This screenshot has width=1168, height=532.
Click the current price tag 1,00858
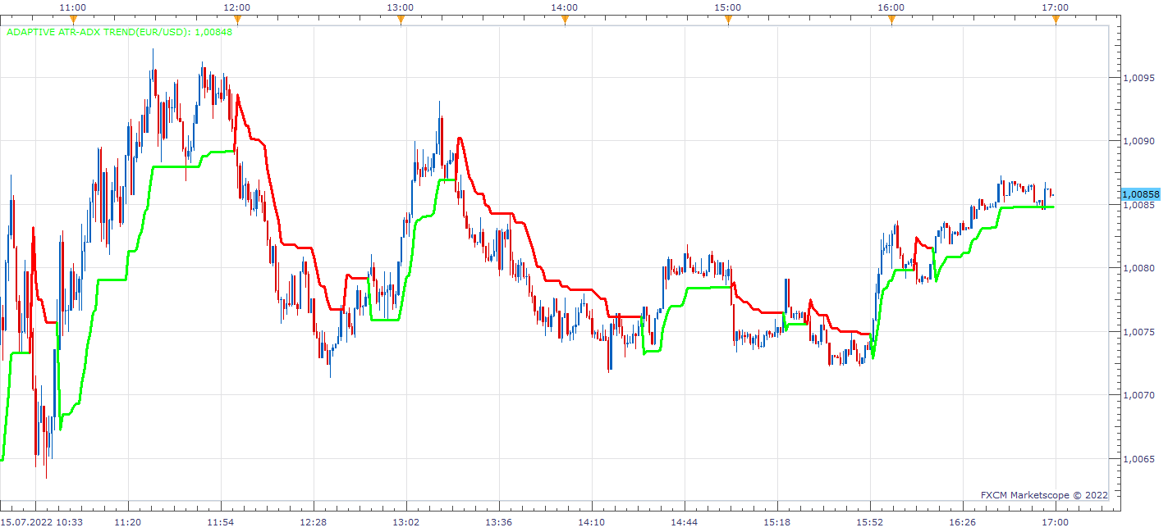pyautogui.click(x=1140, y=194)
